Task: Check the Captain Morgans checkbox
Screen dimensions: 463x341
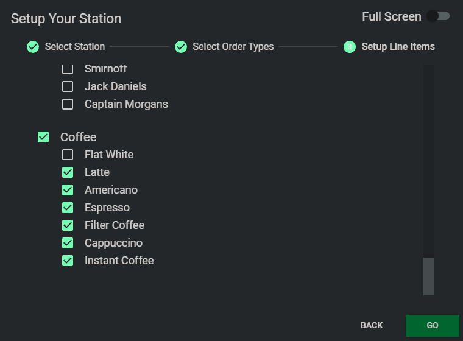Action: pyautogui.click(x=68, y=104)
